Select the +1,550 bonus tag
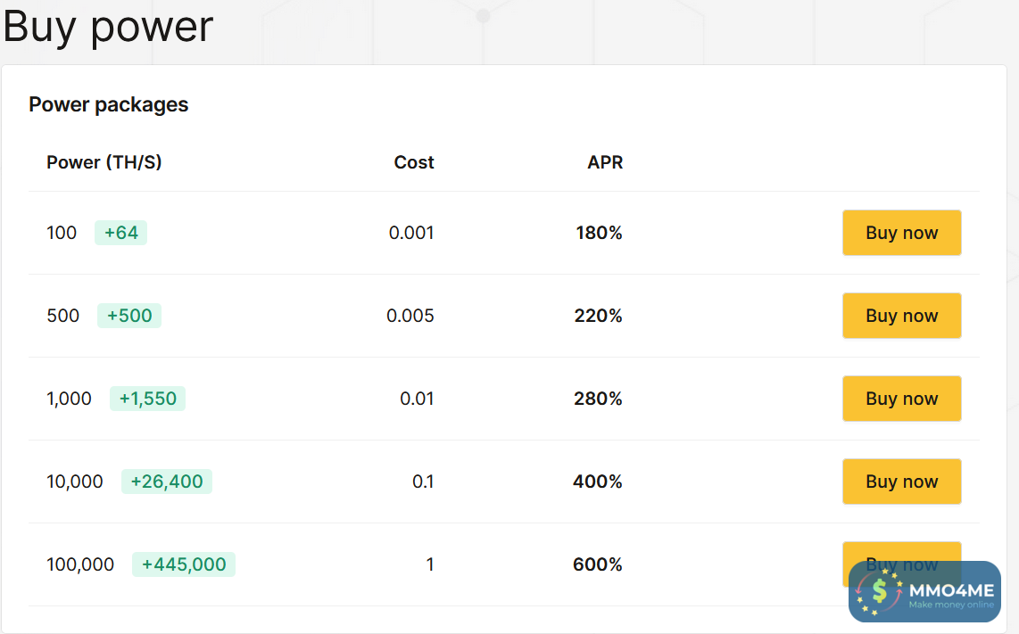The width and height of the screenshot is (1019, 634). [147, 399]
